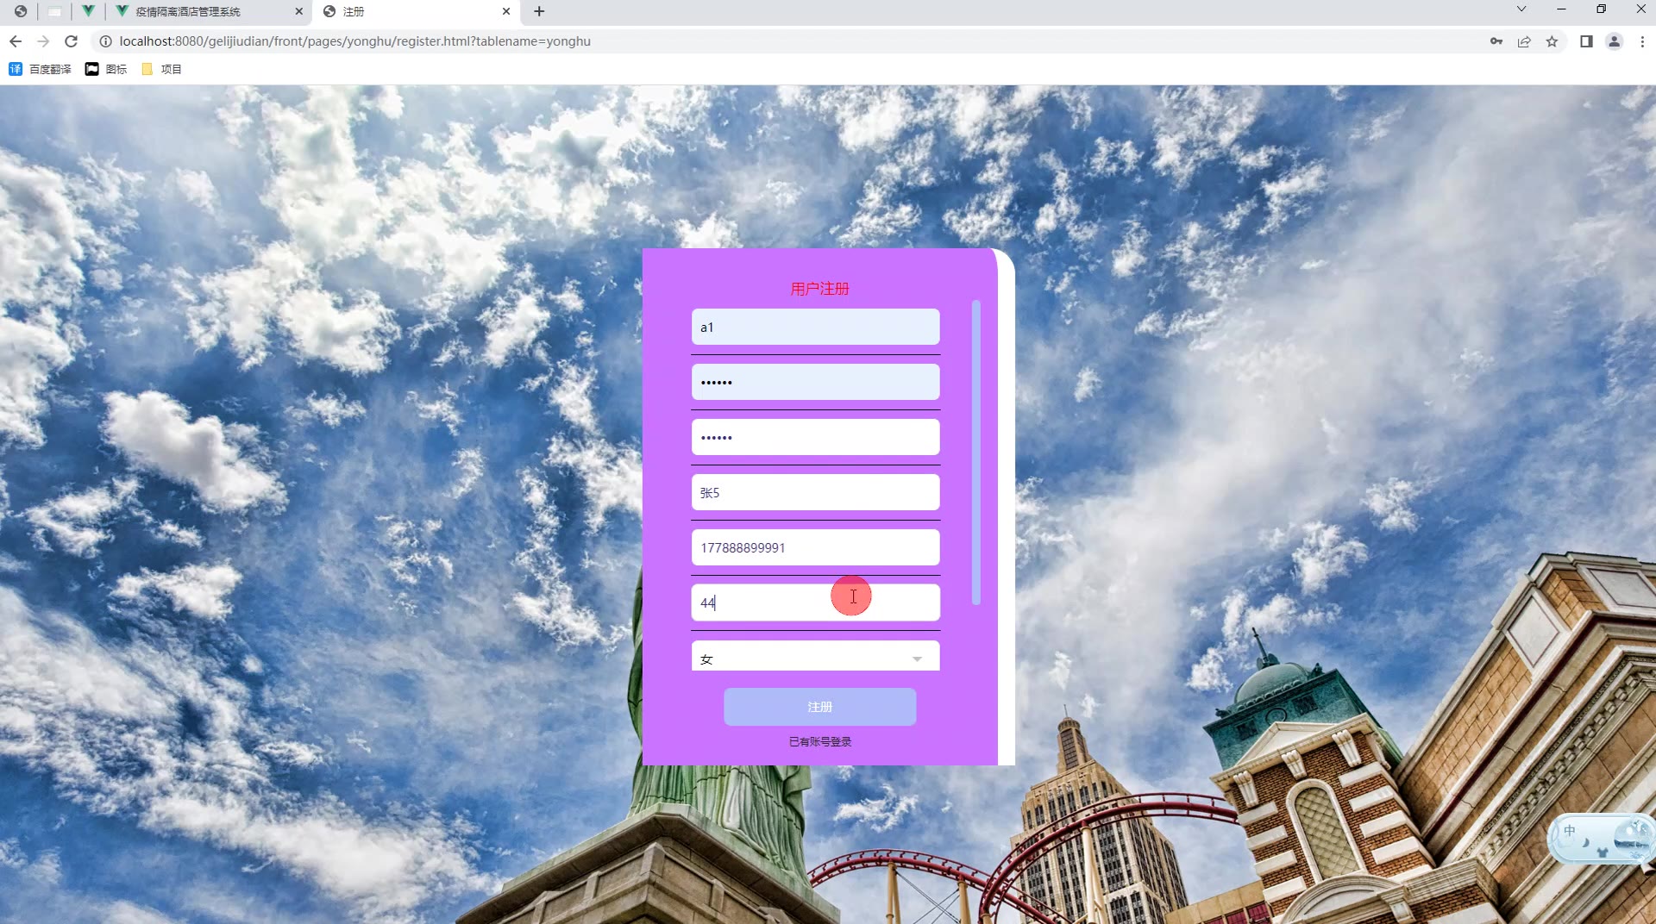Click the second pinned blank tab
Image resolution: width=1656 pixels, height=924 pixels.
[x=54, y=11]
